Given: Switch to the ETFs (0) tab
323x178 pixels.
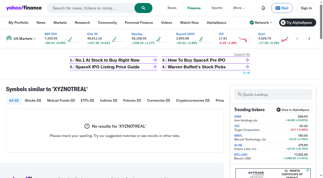Looking at the screenshot, I should tap(87, 100).
